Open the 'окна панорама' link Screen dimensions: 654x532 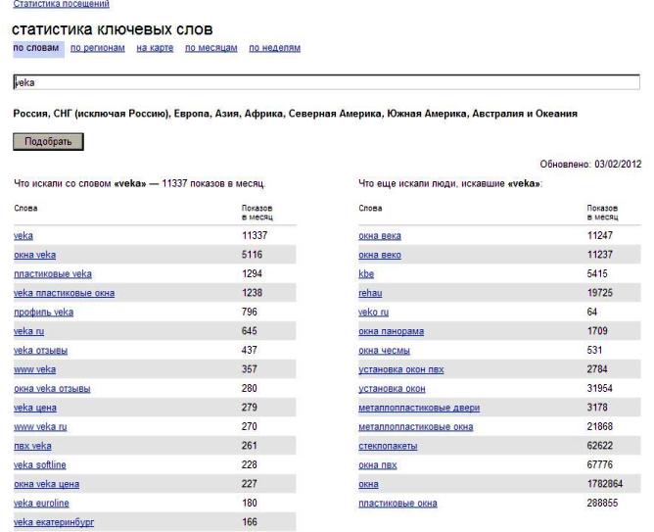[392, 331]
